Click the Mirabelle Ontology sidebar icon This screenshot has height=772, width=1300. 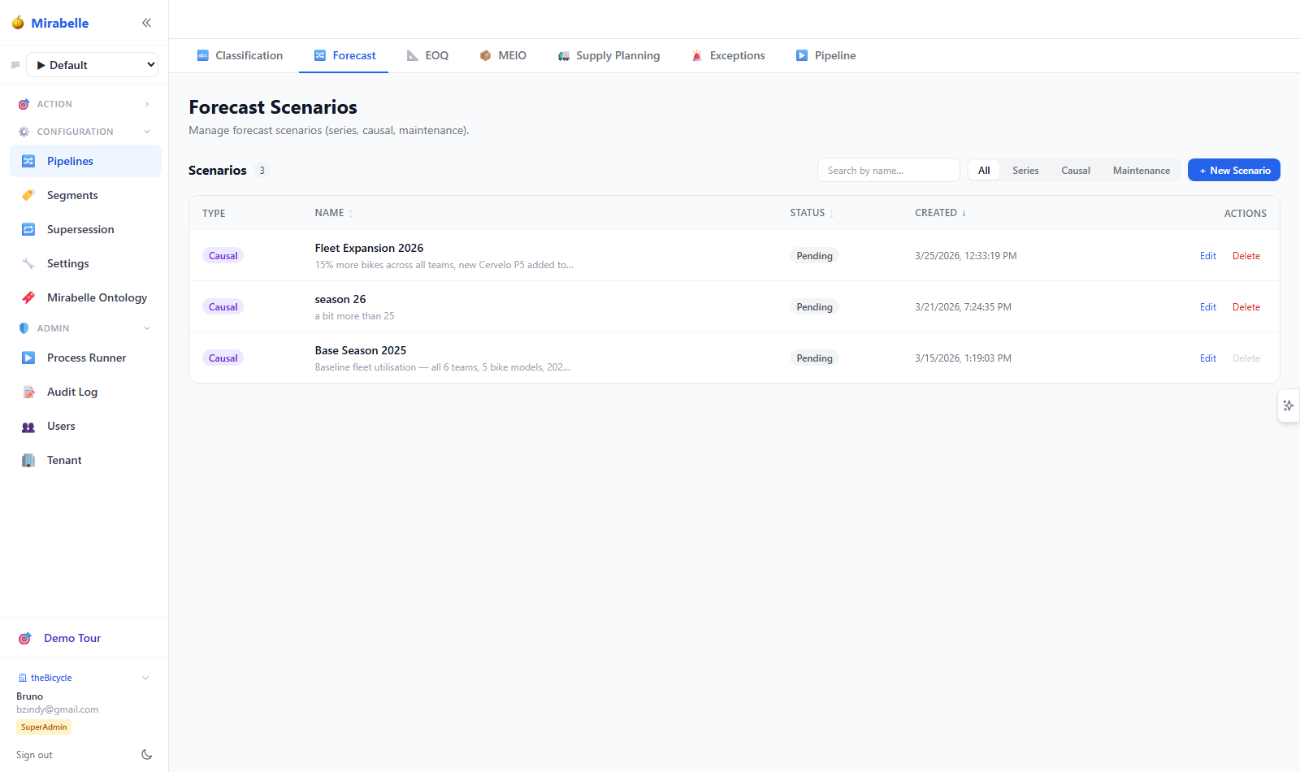(x=28, y=297)
